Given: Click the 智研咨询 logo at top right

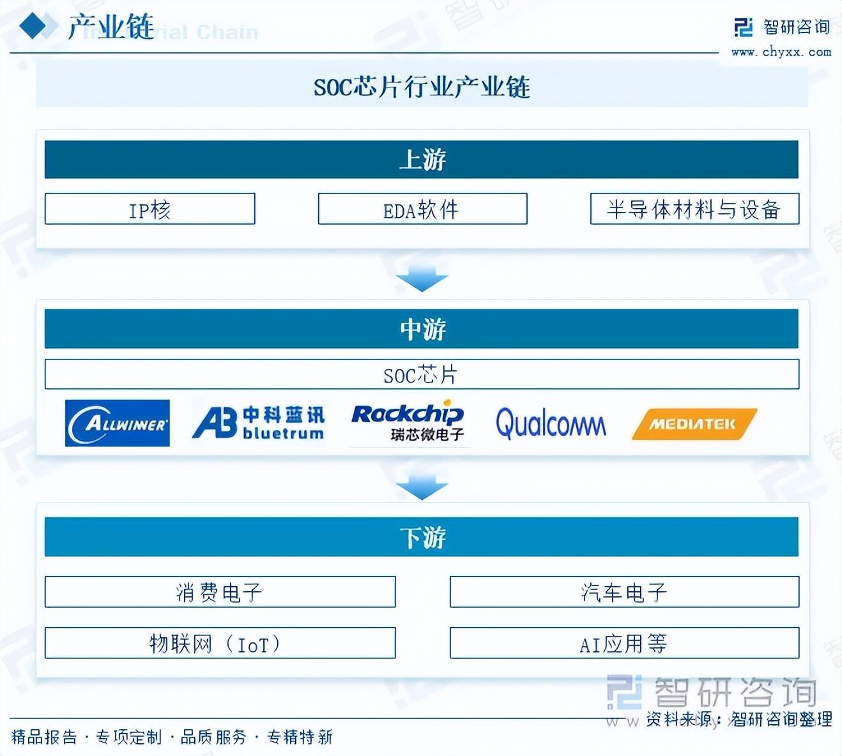Looking at the screenshot, I should coord(782,27).
